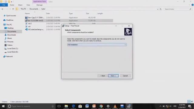Click Next in Free Pascal setup

click(113, 76)
